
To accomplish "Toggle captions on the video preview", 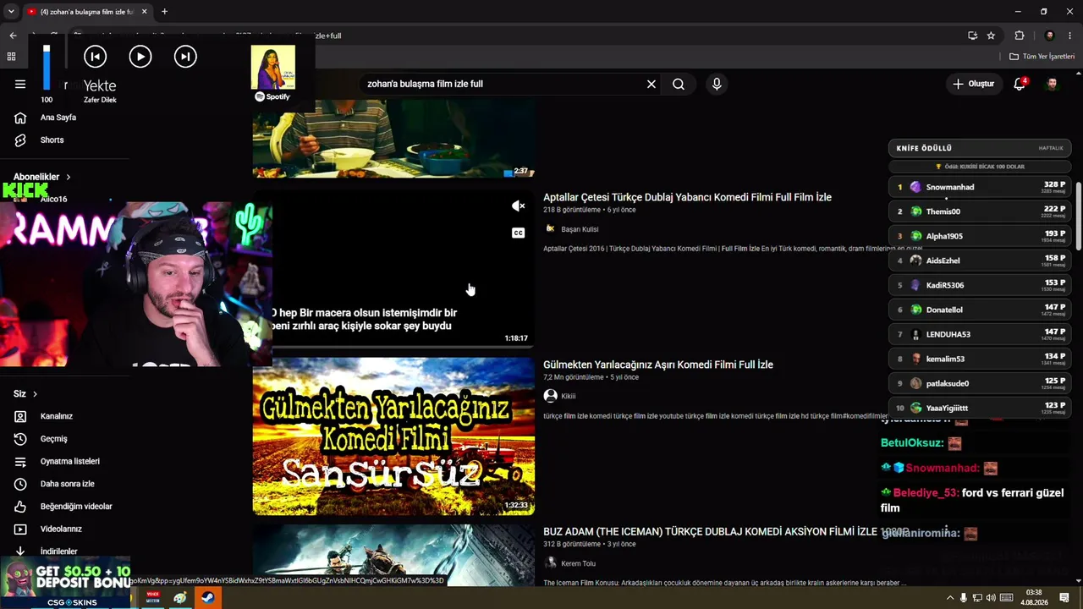I will point(518,233).
